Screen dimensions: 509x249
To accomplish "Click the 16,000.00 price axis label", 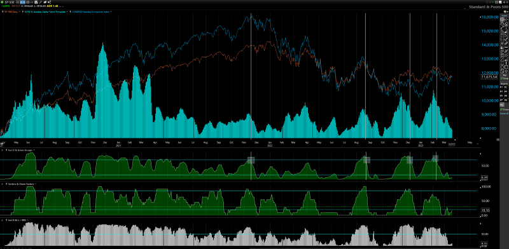I will point(489,17).
